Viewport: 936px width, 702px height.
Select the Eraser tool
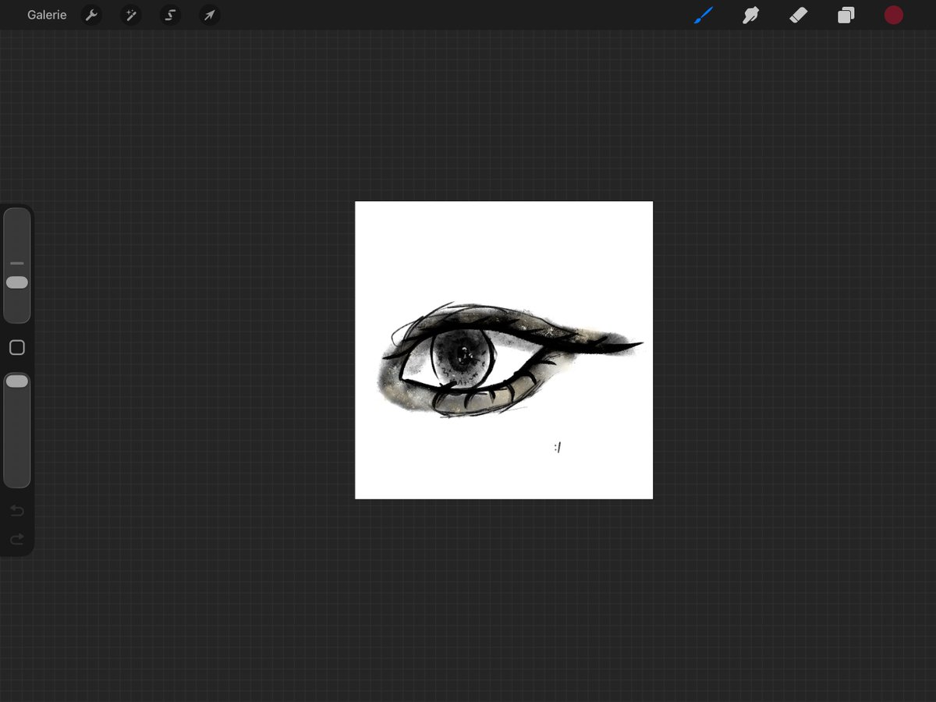[x=799, y=15]
